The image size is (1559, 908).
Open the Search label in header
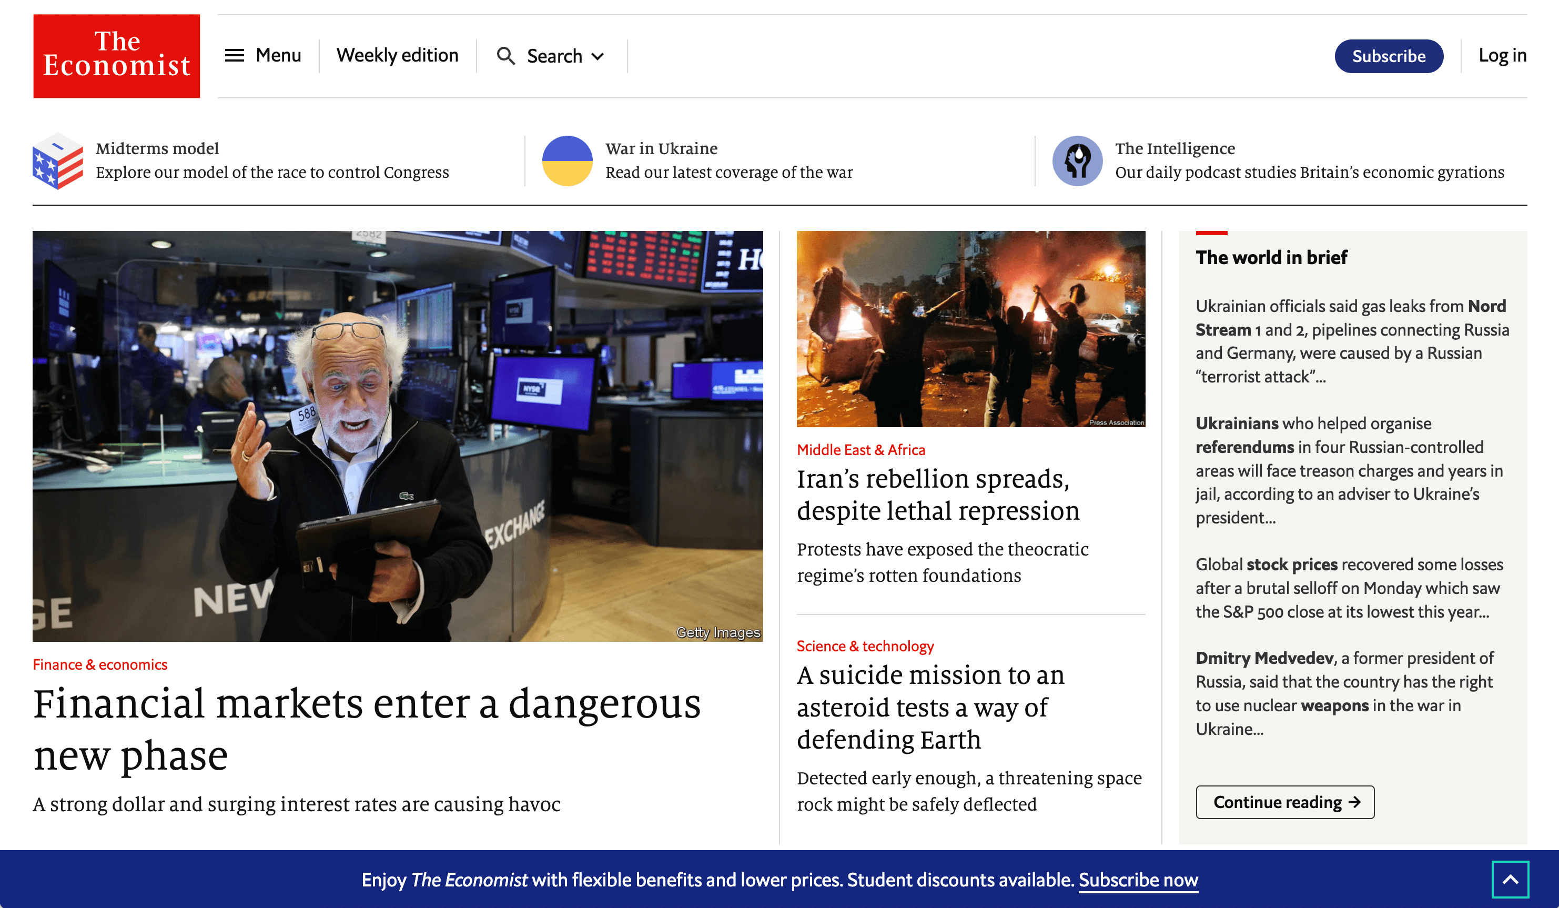tap(554, 56)
